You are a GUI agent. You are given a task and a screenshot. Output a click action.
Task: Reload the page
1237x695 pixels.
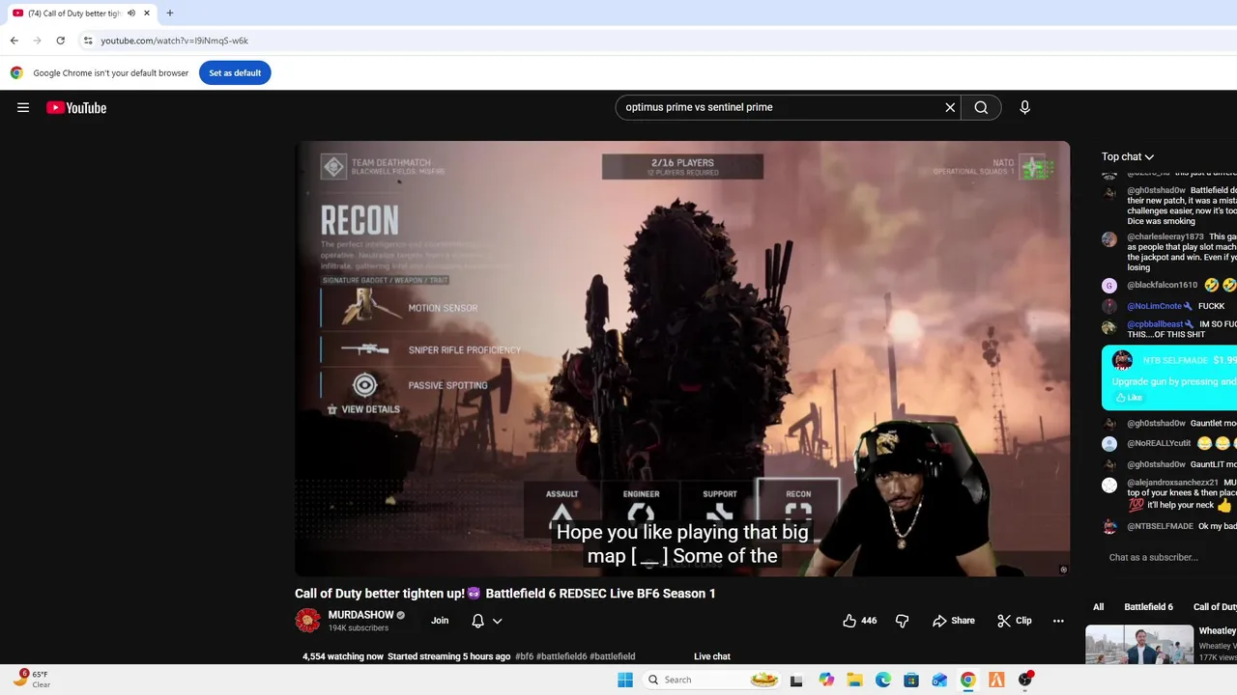tap(60, 41)
